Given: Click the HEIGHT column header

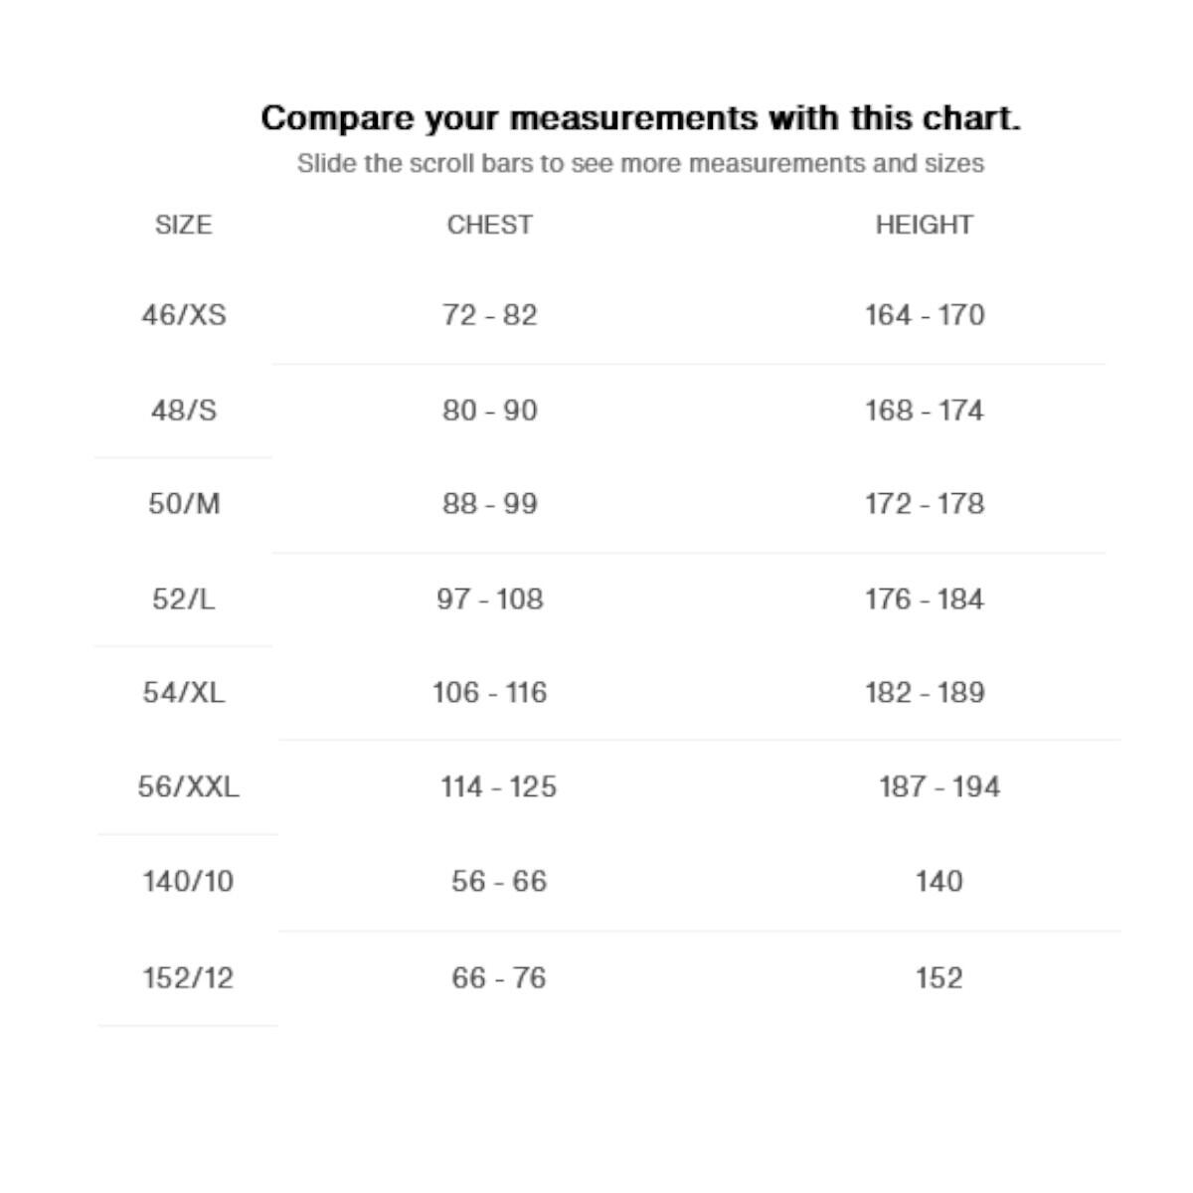Looking at the screenshot, I should click(924, 225).
